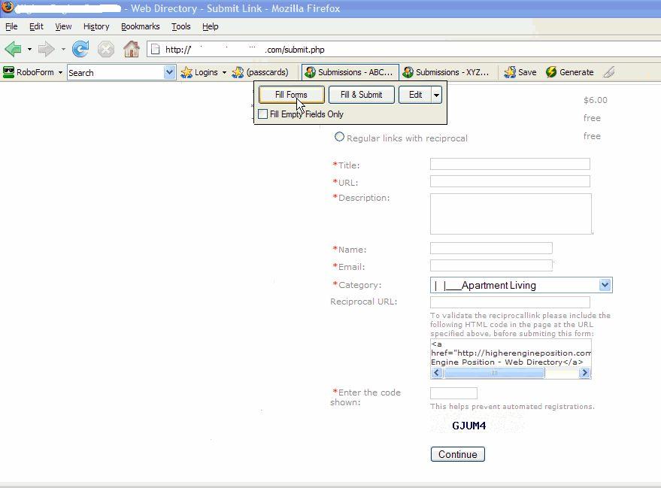The height and width of the screenshot is (488, 661).
Task: Click the Reload page icon
Action: coord(80,50)
